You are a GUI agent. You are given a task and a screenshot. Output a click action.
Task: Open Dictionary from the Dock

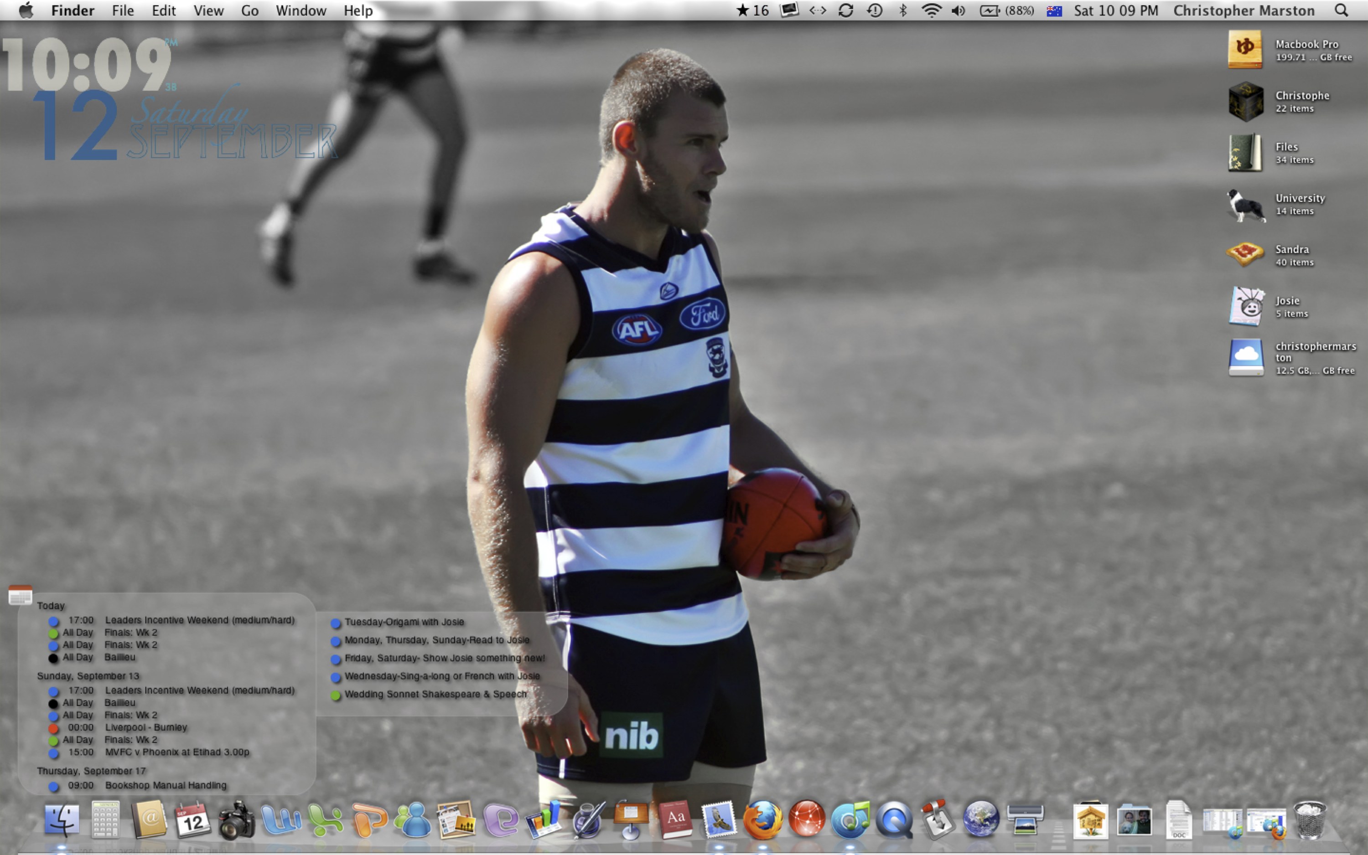pos(675,819)
